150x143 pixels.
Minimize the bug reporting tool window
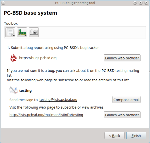pos(135,3)
